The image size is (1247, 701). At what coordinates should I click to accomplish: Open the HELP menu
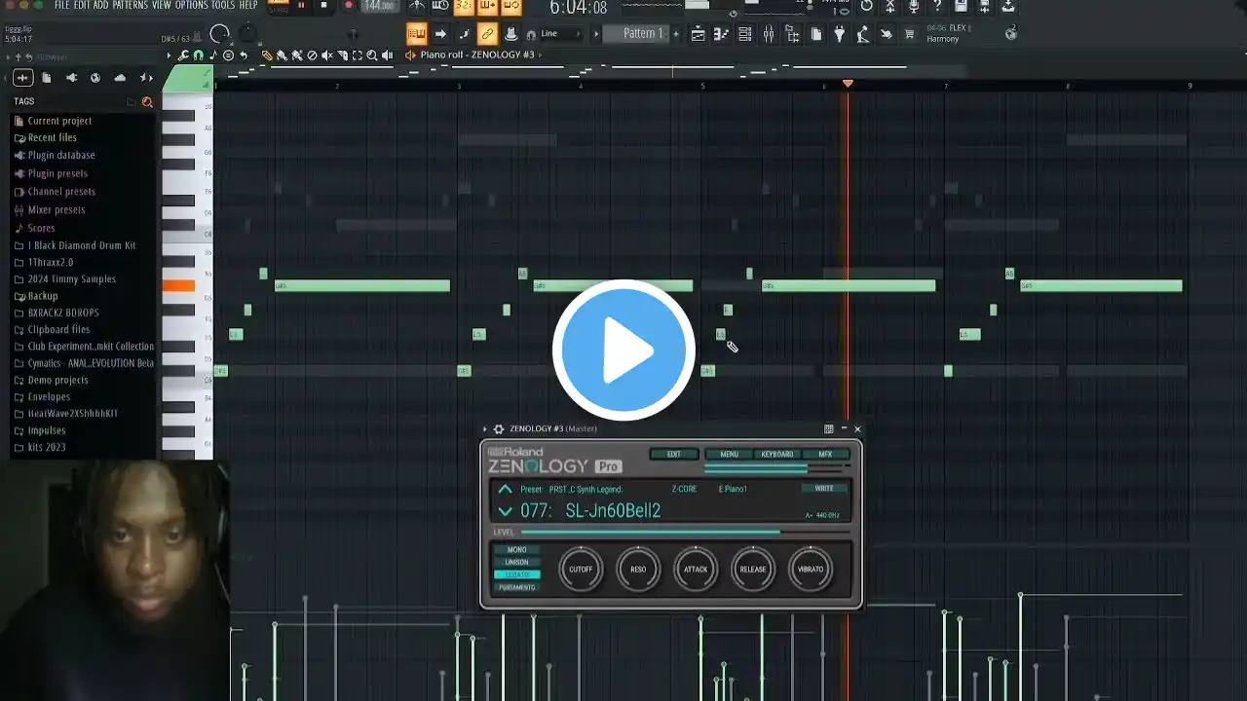click(249, 5)
